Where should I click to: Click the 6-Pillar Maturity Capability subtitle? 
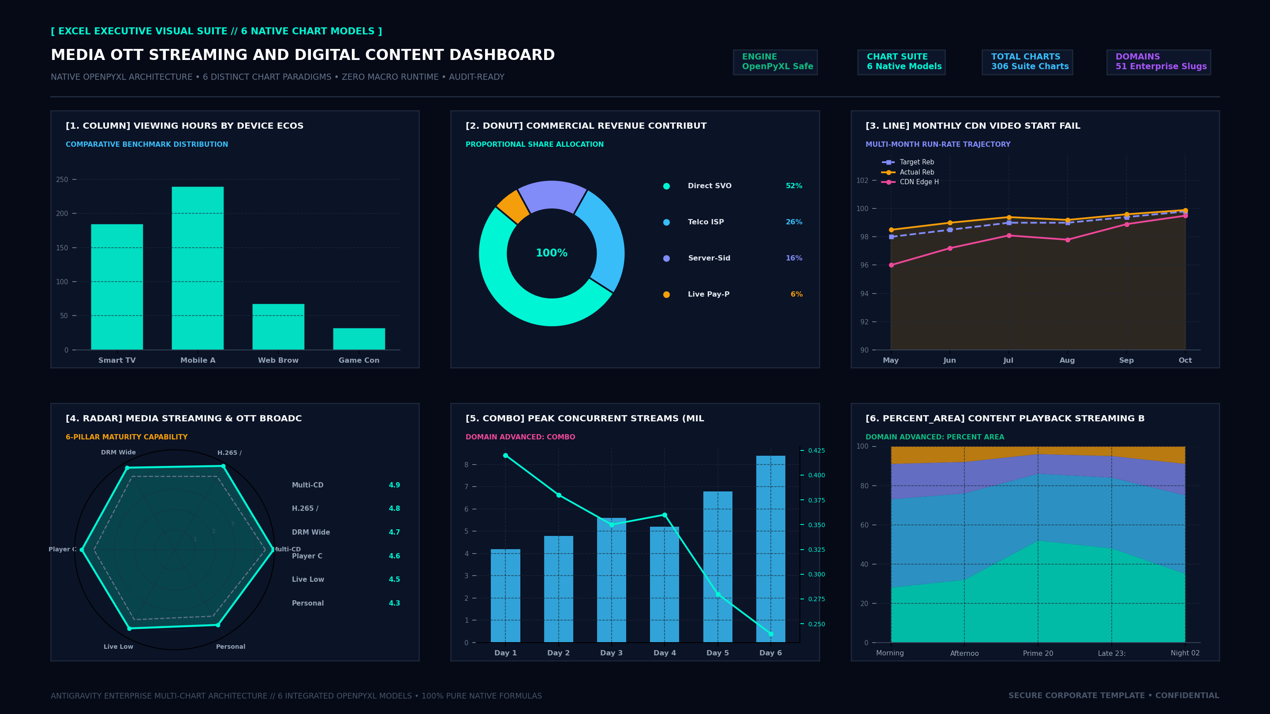[127, 437]
